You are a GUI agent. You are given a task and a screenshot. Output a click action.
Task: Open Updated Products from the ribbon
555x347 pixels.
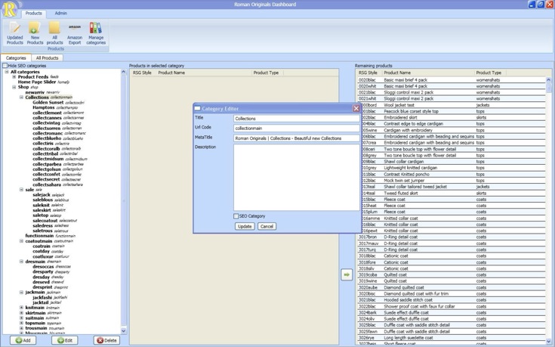[15, 33]
